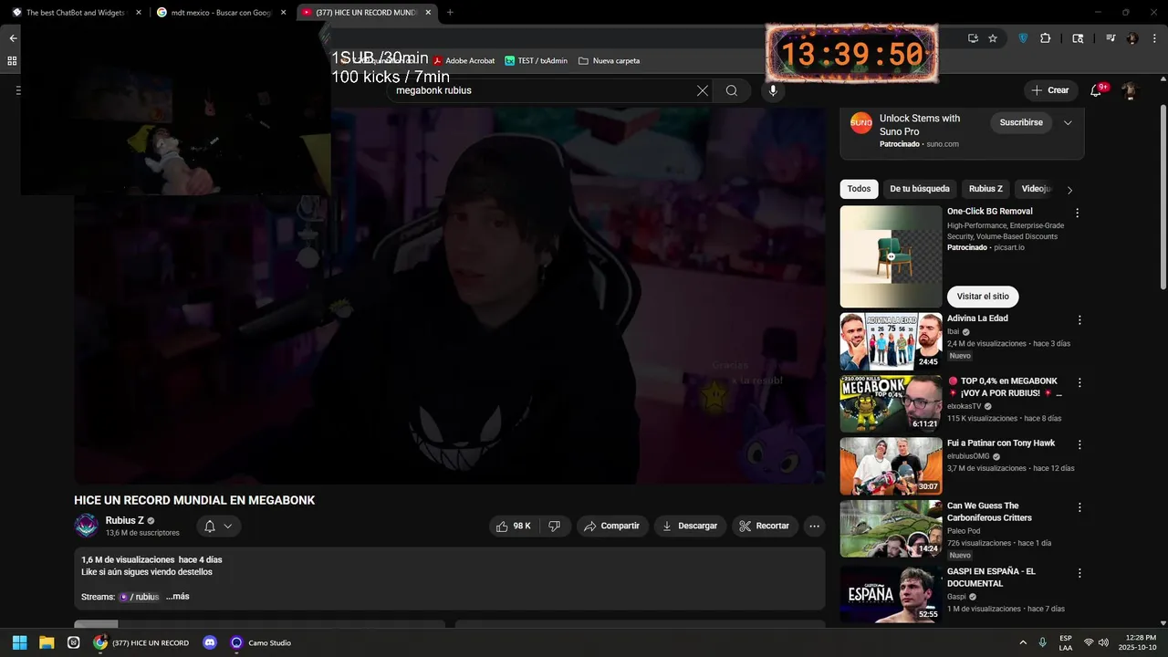
Task: Open GASPI EN ESPAÑA documentary thumbnail
Action: pos(891,594)
